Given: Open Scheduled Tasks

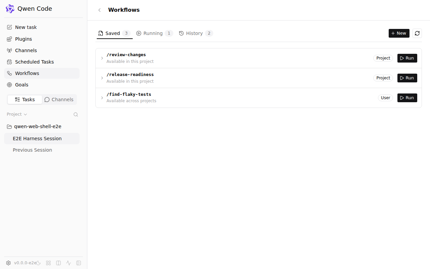Looking at the screenshot, I should [42, 62].
